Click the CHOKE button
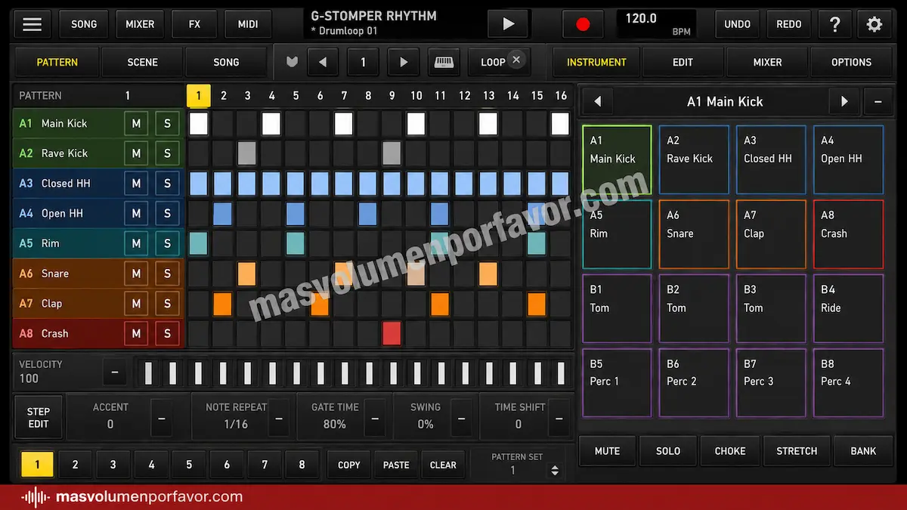907x510 pixels. (x=730, y=451)
